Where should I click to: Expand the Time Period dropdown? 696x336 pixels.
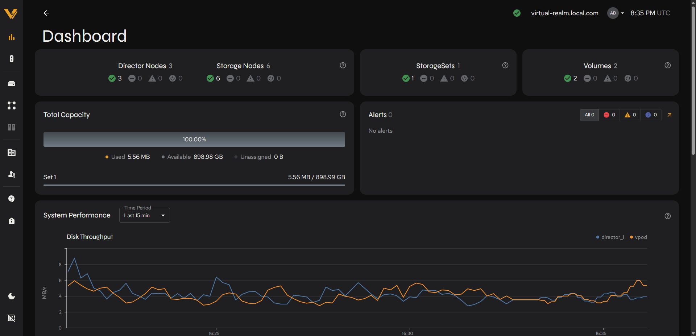[x=145, y=215]
